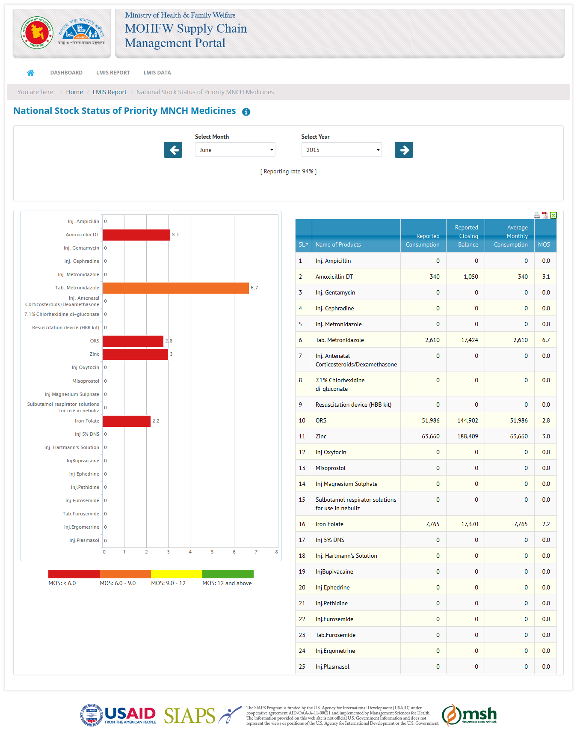The image size is (577, 744).
Task: Open the Select Month dropdown
Action: (235, 150)
